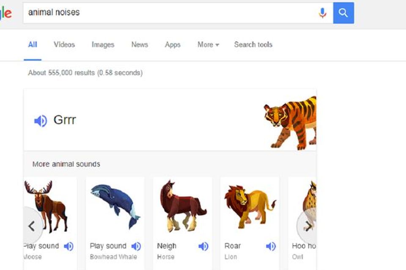This screenshot has width=406, height=270.
Task: Open Search tools options
Action: pyautogui.click(x=253, y=45)
